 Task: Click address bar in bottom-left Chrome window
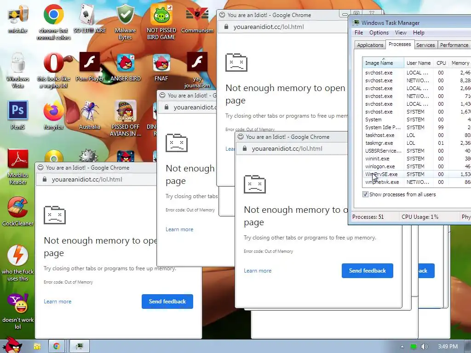point(96,180)
